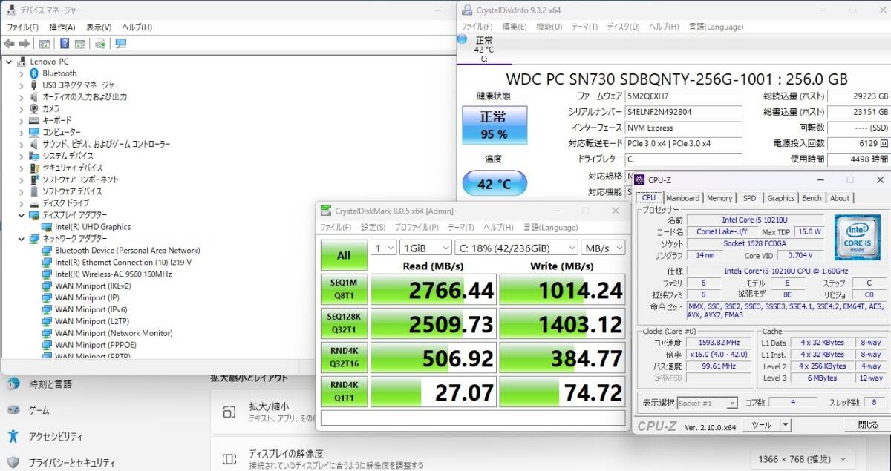Click the ツール button in CPU-Z
This screenshot has width=891, height=471.
762,425
